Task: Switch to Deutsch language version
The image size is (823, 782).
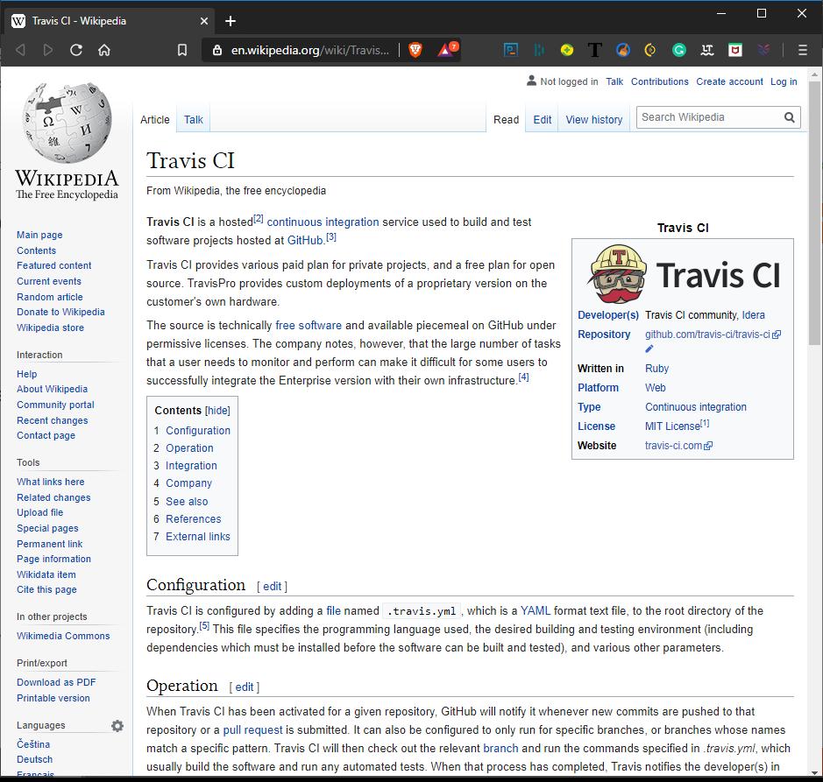Action: pos(35,759)
